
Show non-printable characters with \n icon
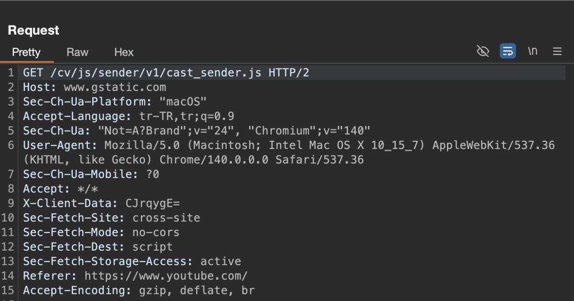(532, 51)
